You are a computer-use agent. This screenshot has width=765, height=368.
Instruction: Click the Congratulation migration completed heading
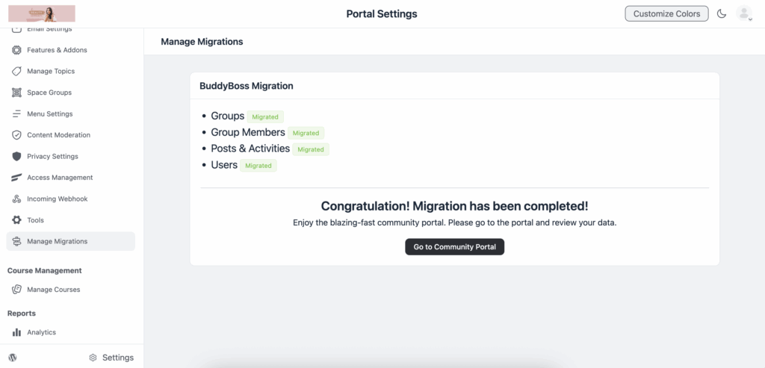(455, 206)
